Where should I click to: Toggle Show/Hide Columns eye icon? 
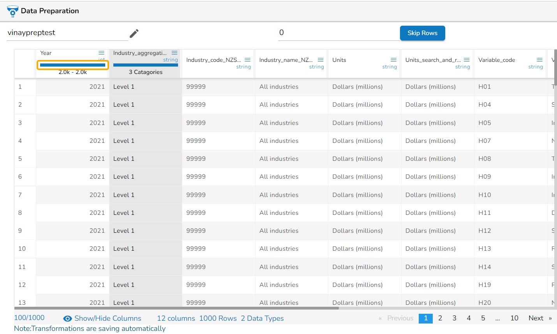(x=67, y=318)
